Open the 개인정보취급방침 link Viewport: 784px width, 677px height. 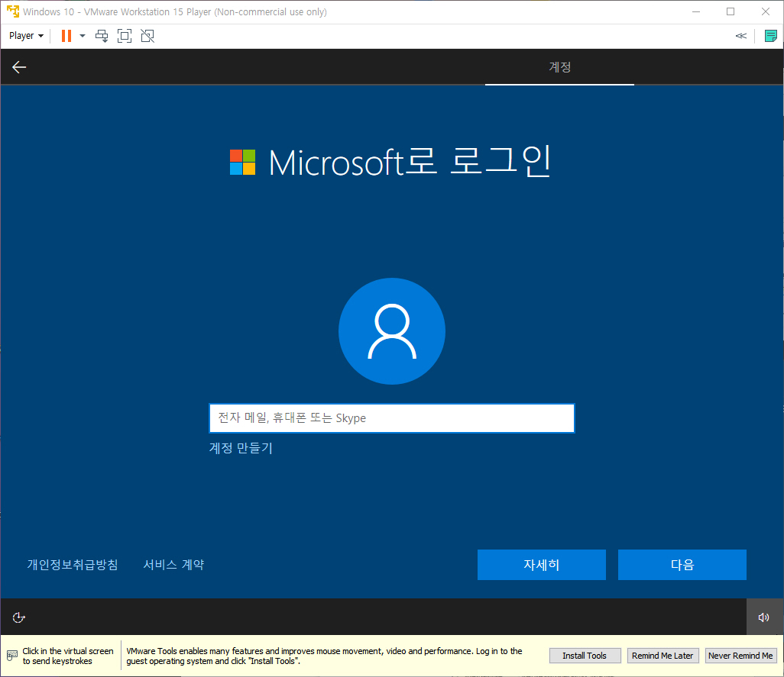point(73,565)
